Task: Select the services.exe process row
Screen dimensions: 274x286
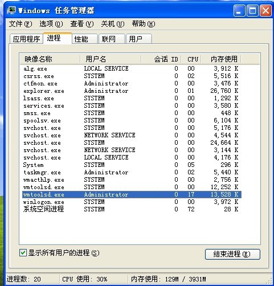Action: coord(132,105)
